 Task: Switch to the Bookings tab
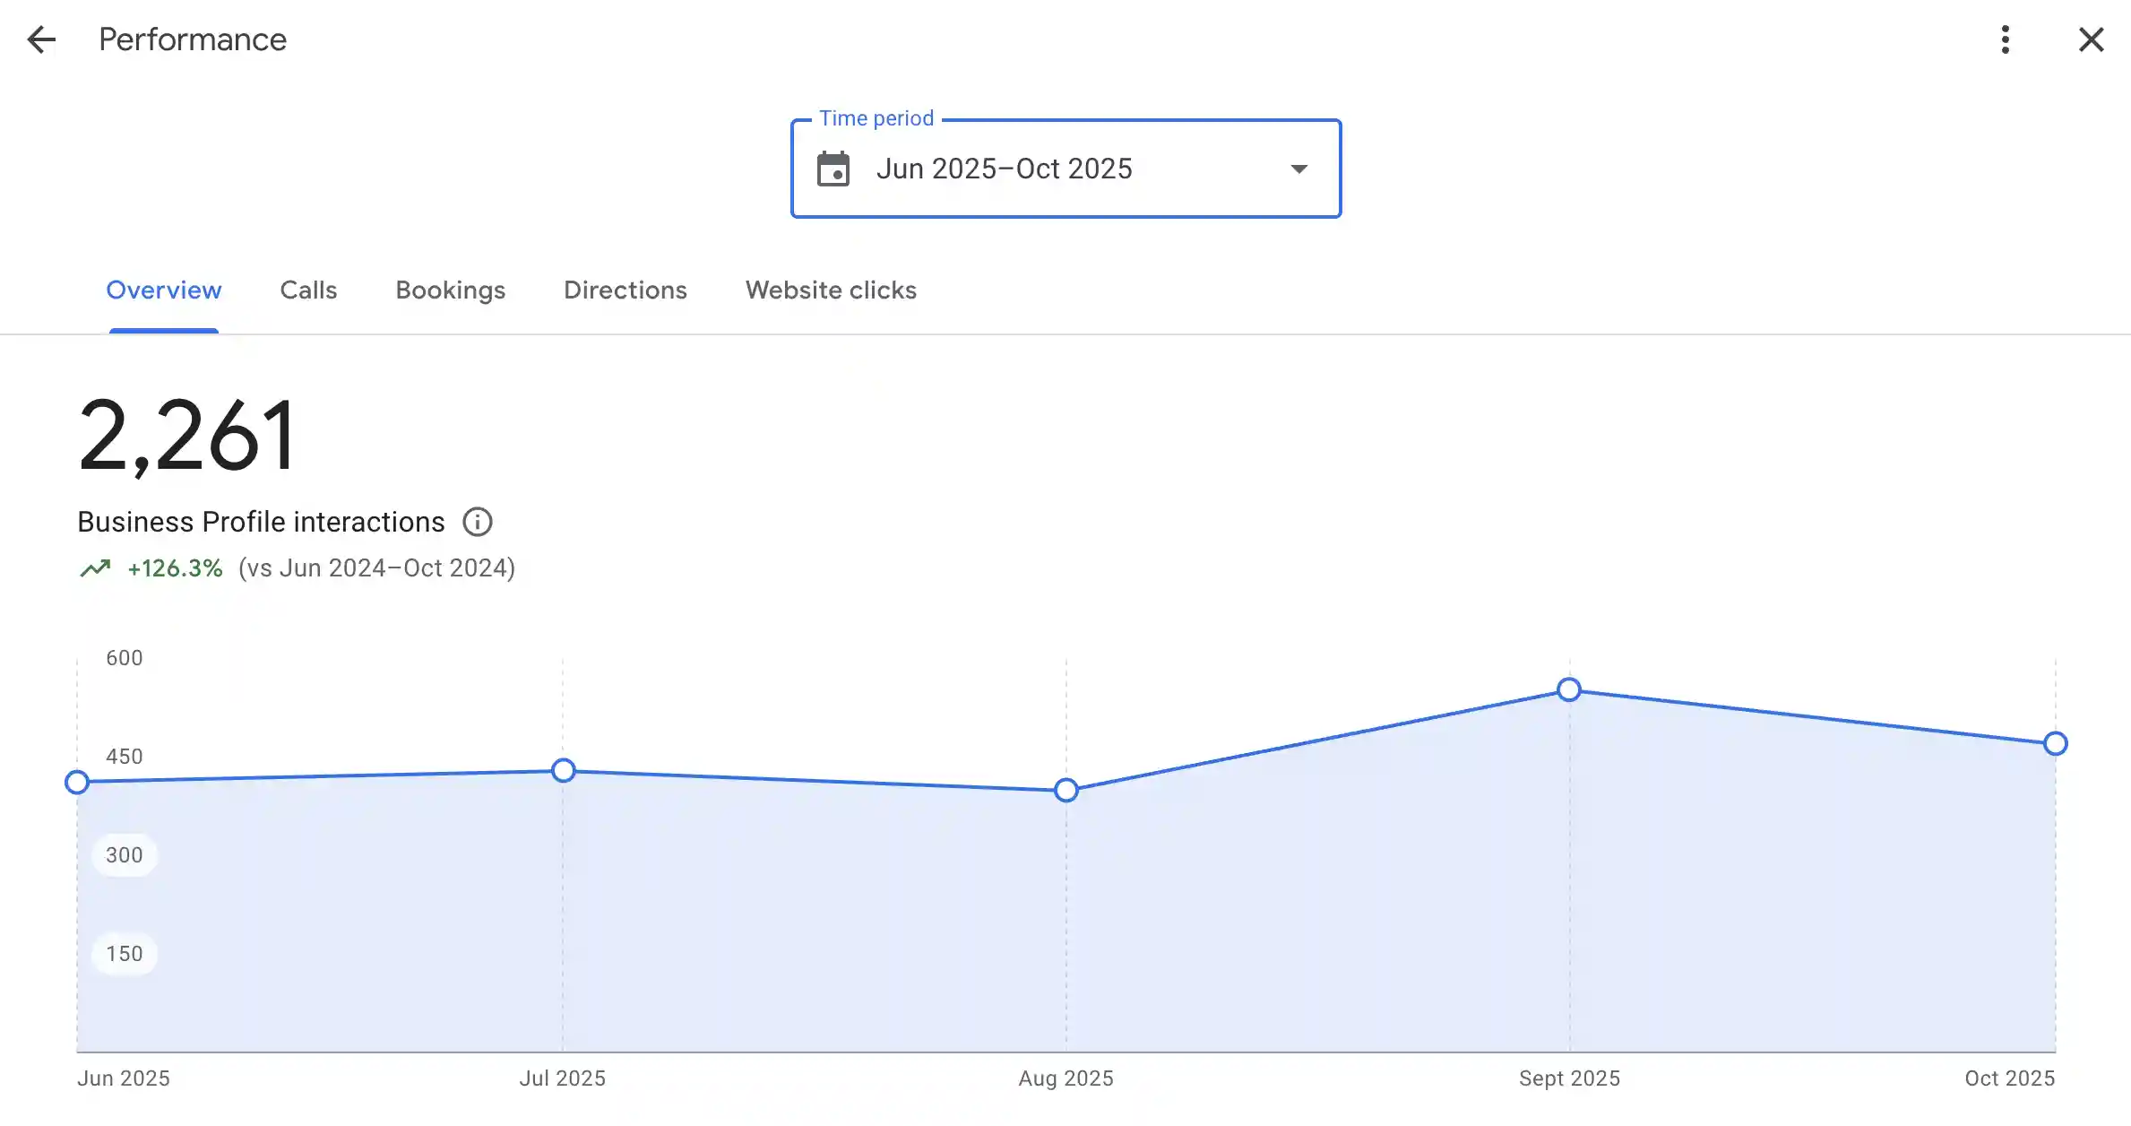[450, 290]
